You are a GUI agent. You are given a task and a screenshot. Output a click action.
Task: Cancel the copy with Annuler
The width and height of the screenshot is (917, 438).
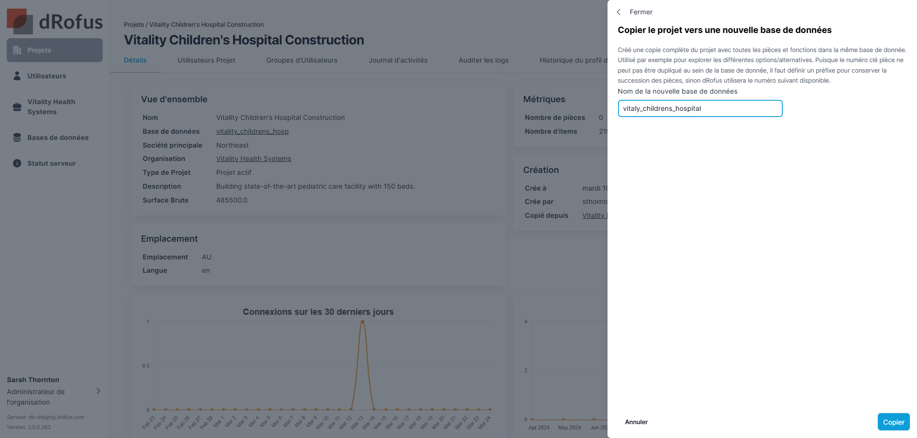pos(636,422)
